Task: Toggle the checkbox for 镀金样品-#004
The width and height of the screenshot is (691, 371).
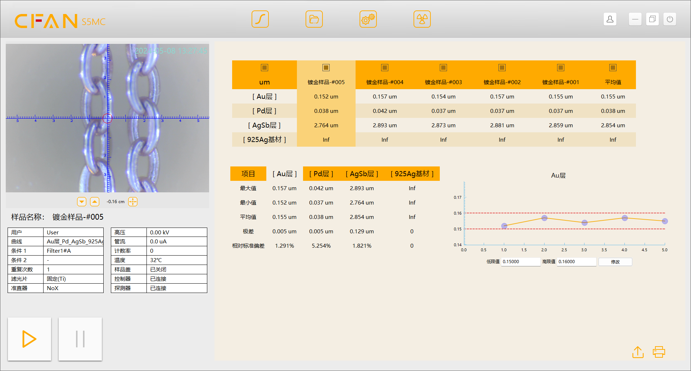Action: pos(385,68)
